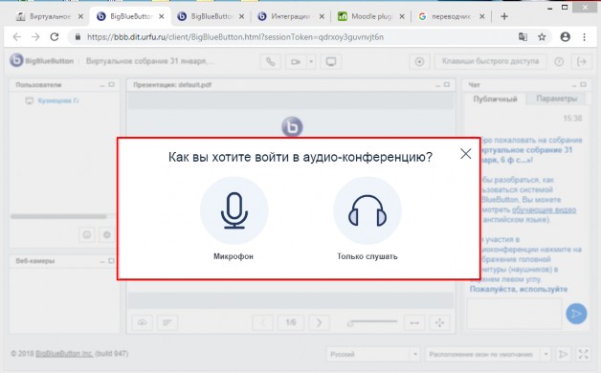Click the browser back arrow
Viewport: 601px width, 373px height.
pos(17,36)
